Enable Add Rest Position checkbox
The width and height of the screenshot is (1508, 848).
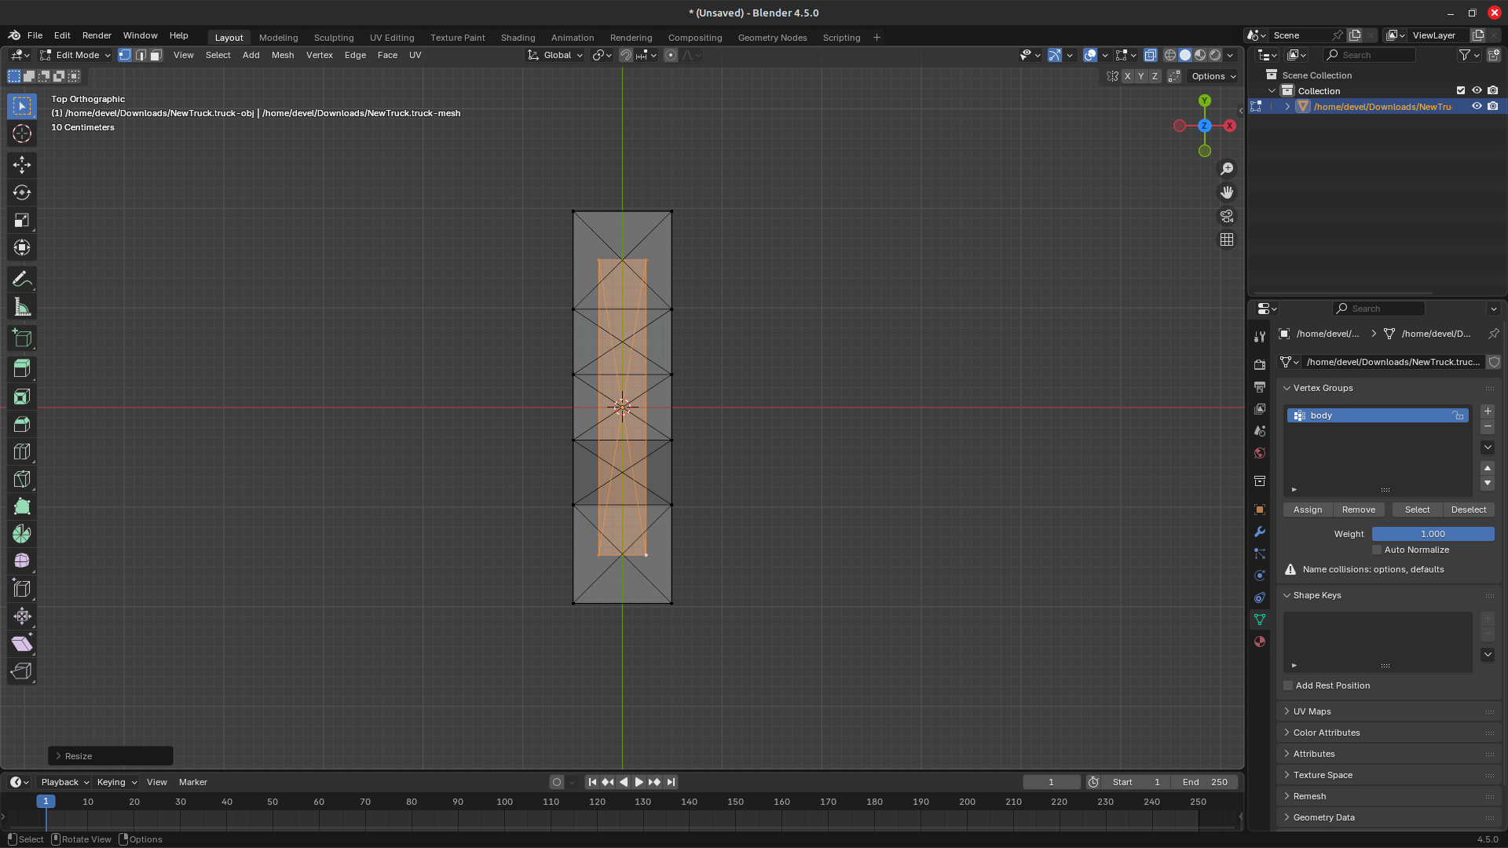click(1288, 685)
